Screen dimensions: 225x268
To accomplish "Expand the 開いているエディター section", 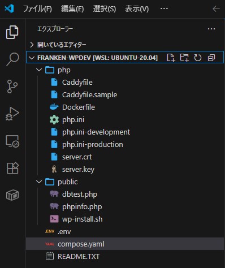I will (x=32, y=45).
